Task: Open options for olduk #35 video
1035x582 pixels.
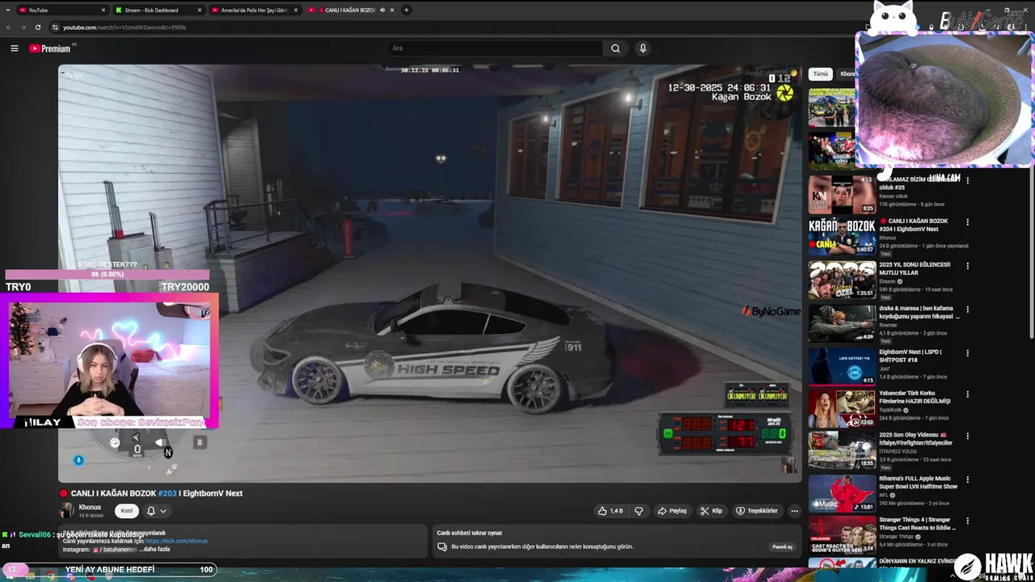Action: [x=967, y=180]
